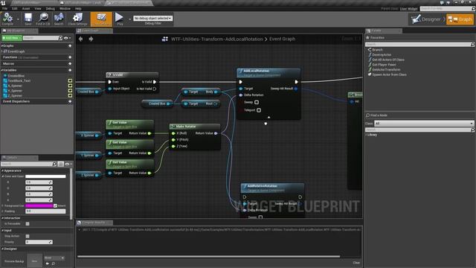The image size is (476, 268).
Task: Click the Play toolbar button
Action: [120, 19]
